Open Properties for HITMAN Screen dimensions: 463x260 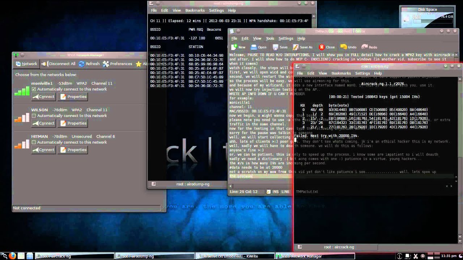73,150
